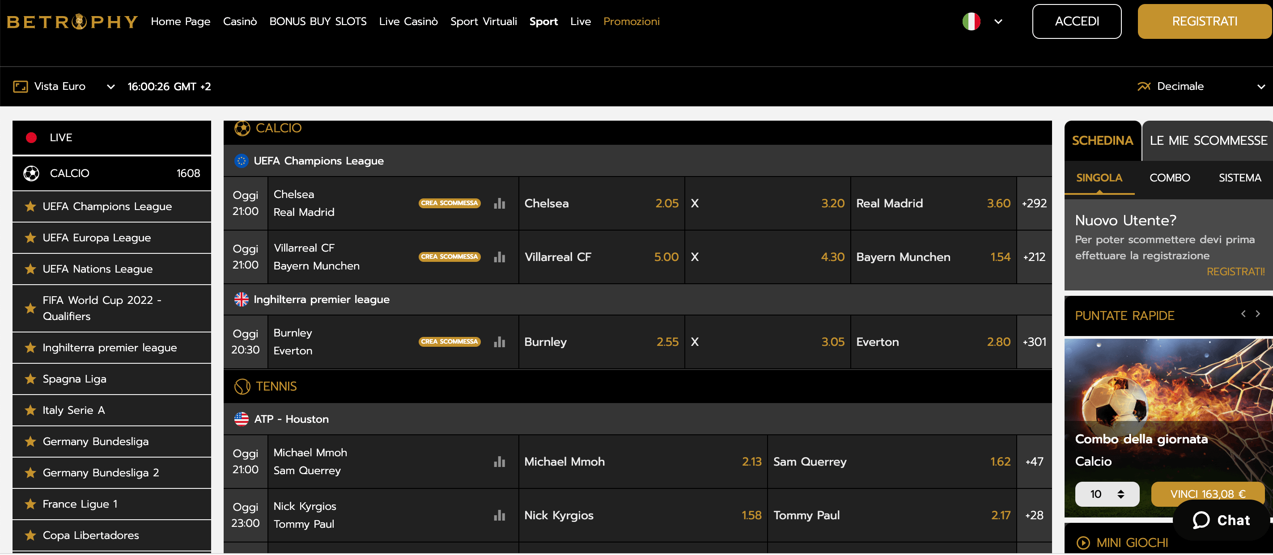Bet on Chelsea at 2.05
Screen dimensions: 1273x555
(x=602, y=203)
